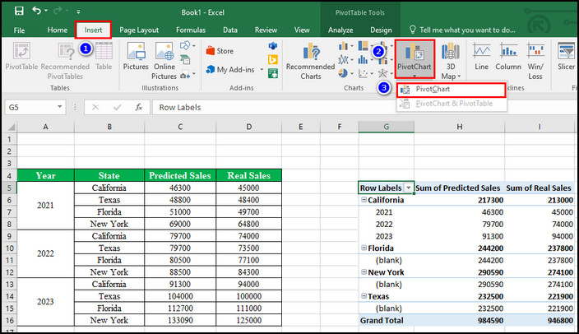Screen dimensions: 579x334
Task: Insert a Win/Loss sparkline
Action: tap(535, 61)
